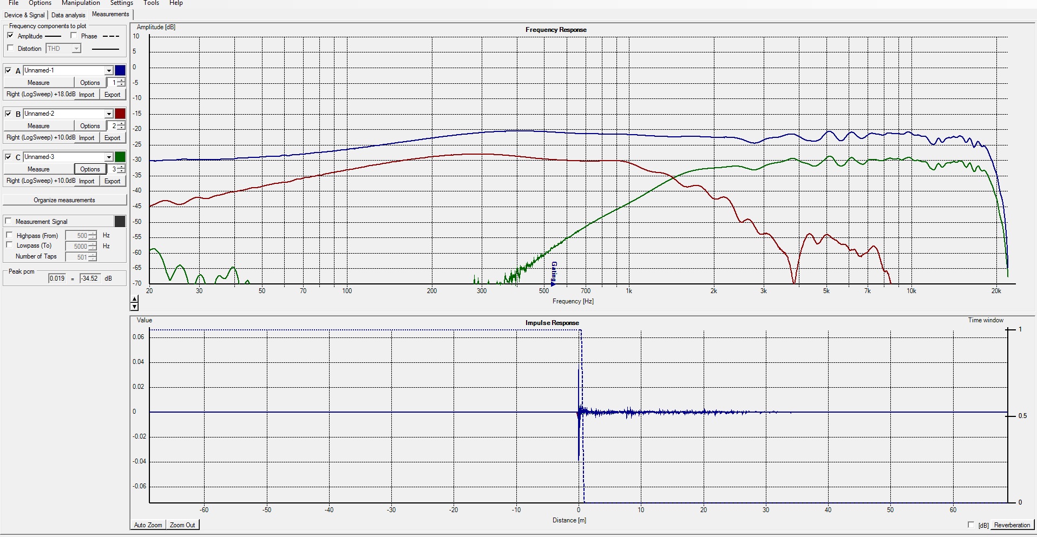Open the Unnamed-2 name dropdown
This screenshot has width=1037, height=537.
click(109, 114)
